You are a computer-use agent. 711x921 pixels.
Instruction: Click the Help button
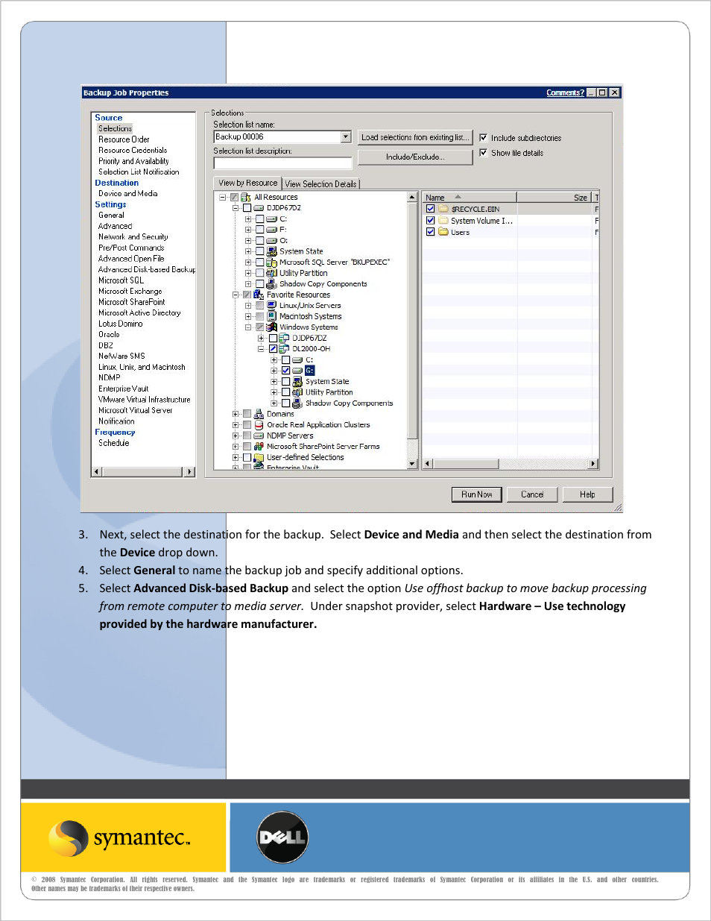(x=587, y=494)
